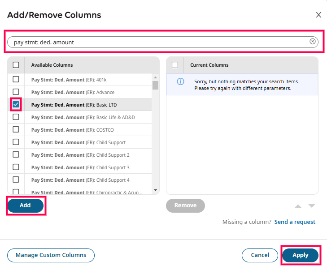Click the Add button

pyautogui.click(x=25, y=205)
